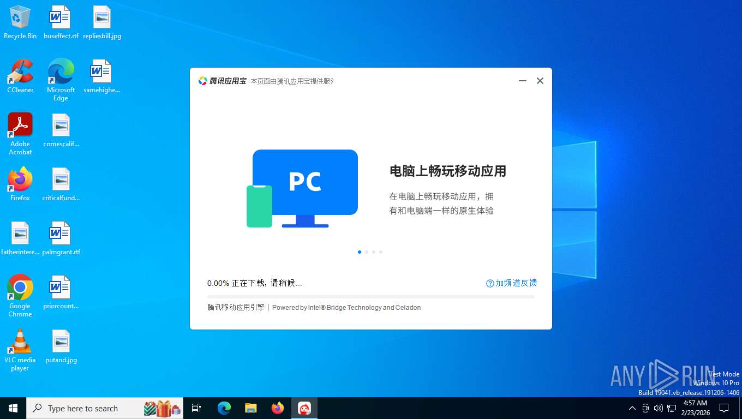The image size is (742, 419).
Task: Open buseffect.rtf on the desktop
Action: pyautogui.click(x=61, y=22)
